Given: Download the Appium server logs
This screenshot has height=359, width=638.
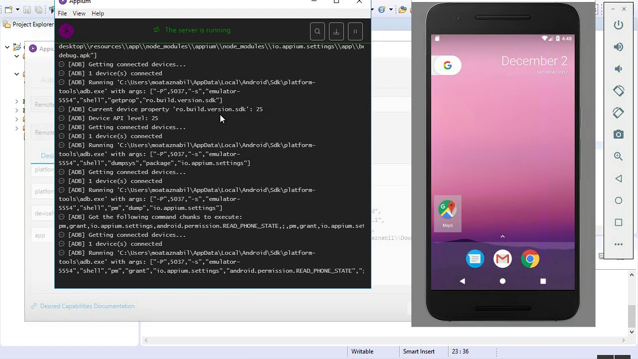Looking at the screenshot, I should click(336, 31).
